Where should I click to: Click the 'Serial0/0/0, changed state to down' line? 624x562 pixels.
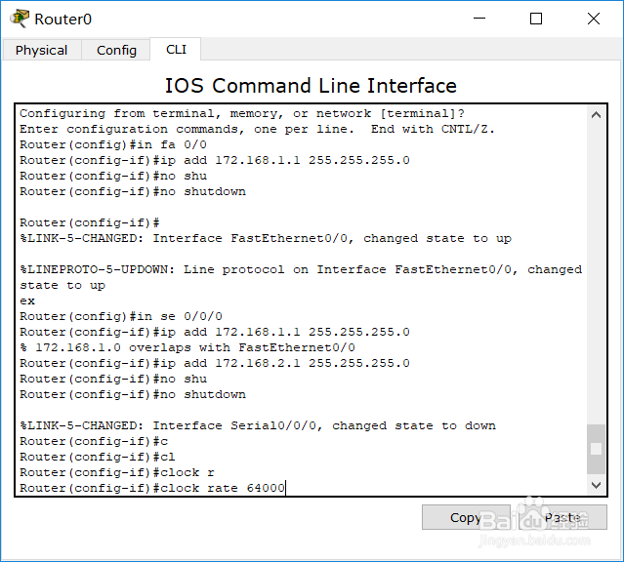click(258, 425)
